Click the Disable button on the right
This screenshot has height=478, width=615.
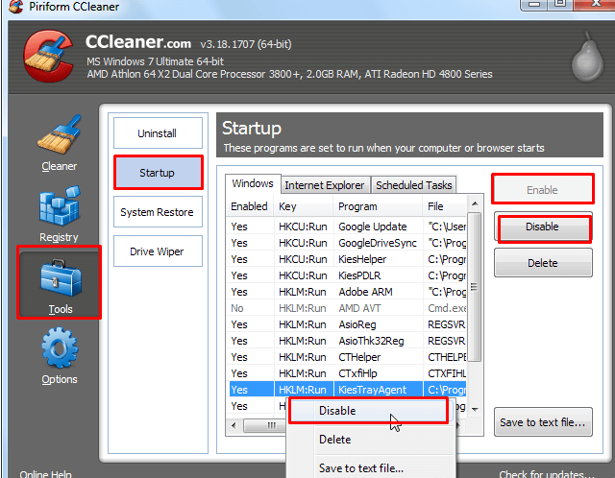tap(543, 227)
